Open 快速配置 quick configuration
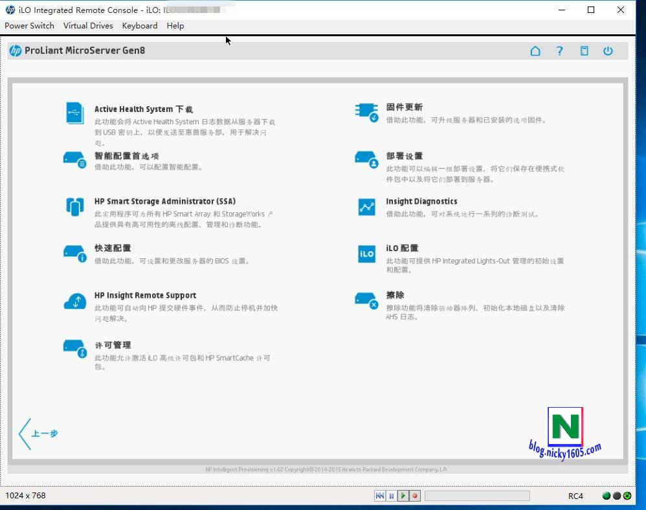 [113, 248]
